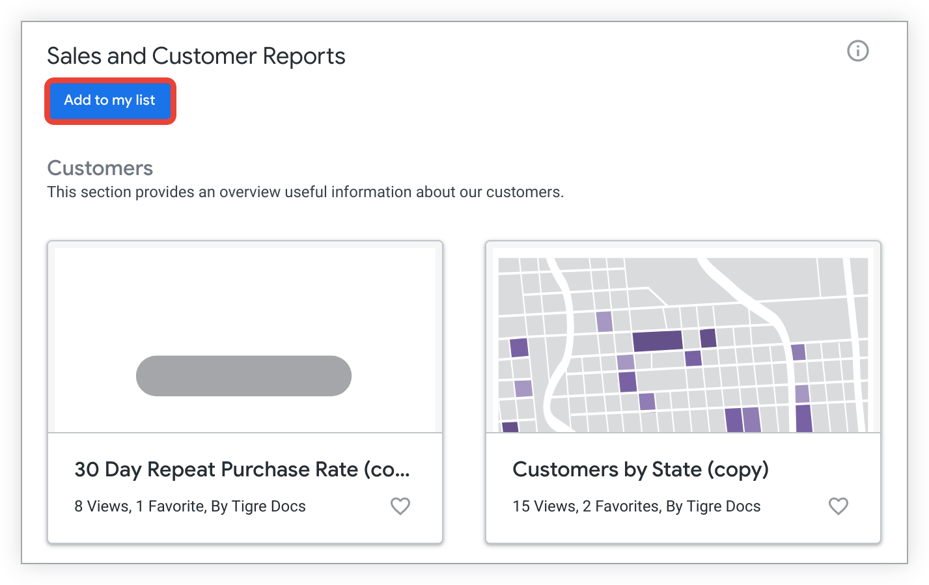Click the 8 Views, 1 Favorite metadata text
This screenshot has width=929, height=585.
click(x=189, y=506)
